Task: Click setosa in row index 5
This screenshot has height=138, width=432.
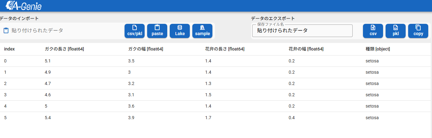Action: point(372,117)
